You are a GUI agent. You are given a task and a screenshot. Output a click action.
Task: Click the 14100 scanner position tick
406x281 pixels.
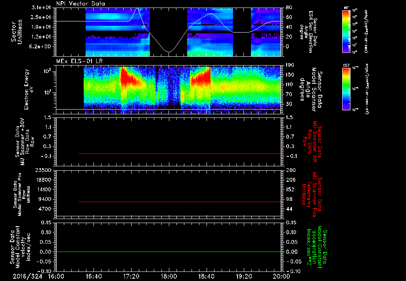(x=44, y=189)
